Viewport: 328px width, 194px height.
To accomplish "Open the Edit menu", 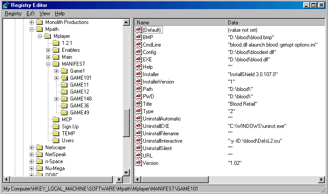I will pyautogui.click(x=30, y=13).
